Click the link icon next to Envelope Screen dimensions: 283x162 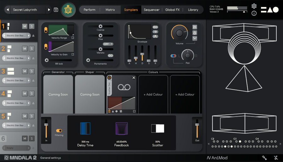click(x=155, y=27)
